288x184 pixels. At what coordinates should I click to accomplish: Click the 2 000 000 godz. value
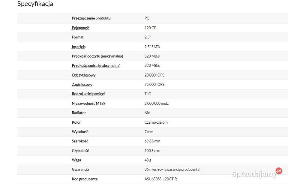click(x=157, y=103)
